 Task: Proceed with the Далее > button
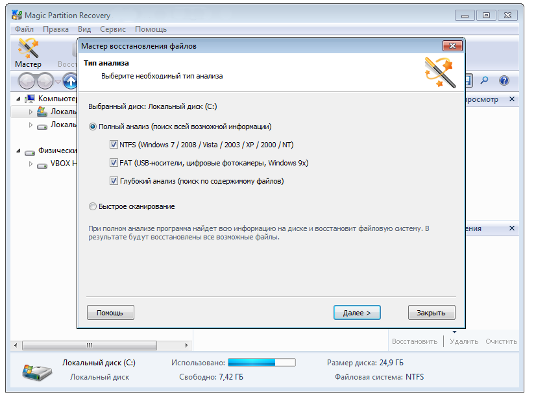[357, 313]
